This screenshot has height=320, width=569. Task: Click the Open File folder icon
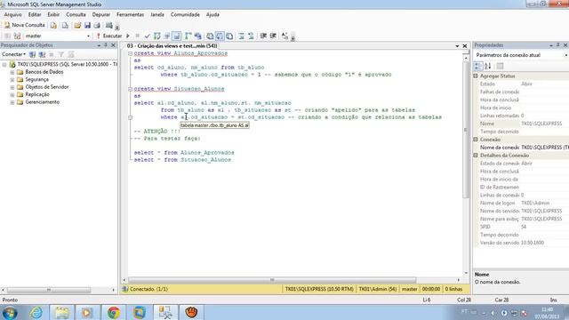[77, 25]
